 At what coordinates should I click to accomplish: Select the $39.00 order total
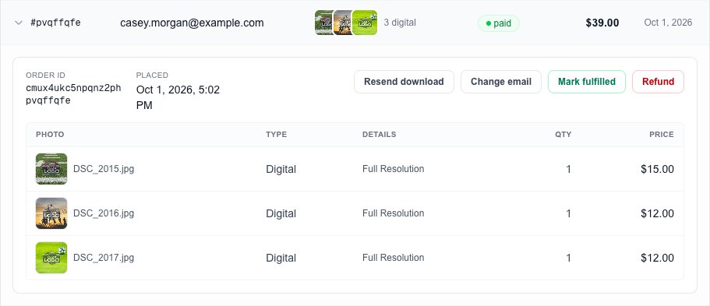(x=602, y=23)
